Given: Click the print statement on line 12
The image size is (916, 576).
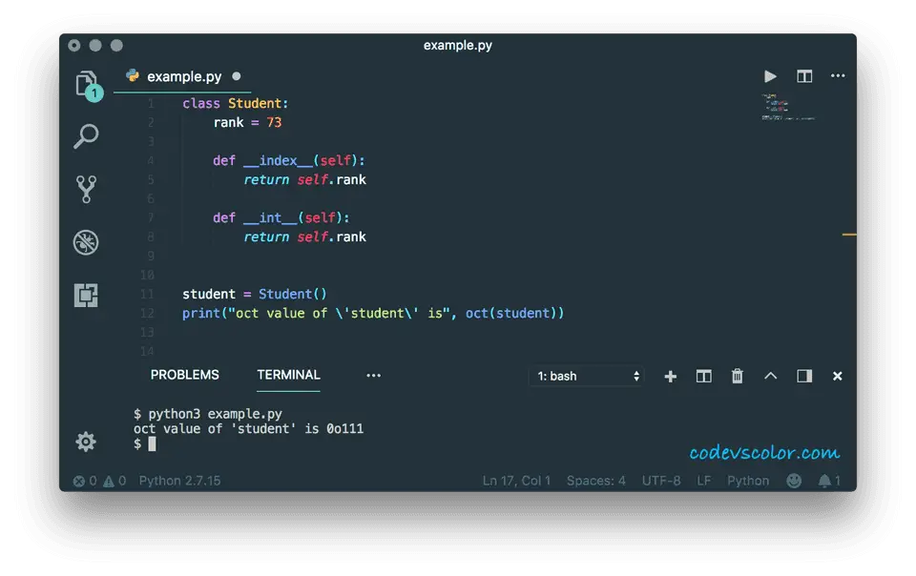Looking at the screenshot, I should click(x=373, y=314).
